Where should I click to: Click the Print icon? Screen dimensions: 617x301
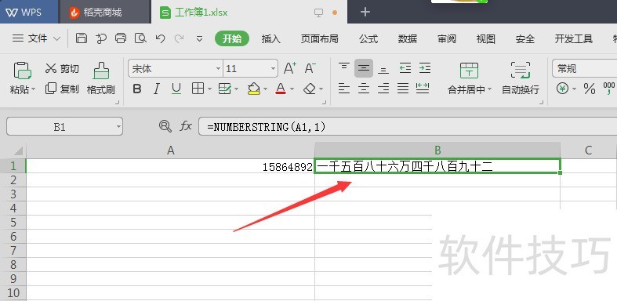click(121, 38)
